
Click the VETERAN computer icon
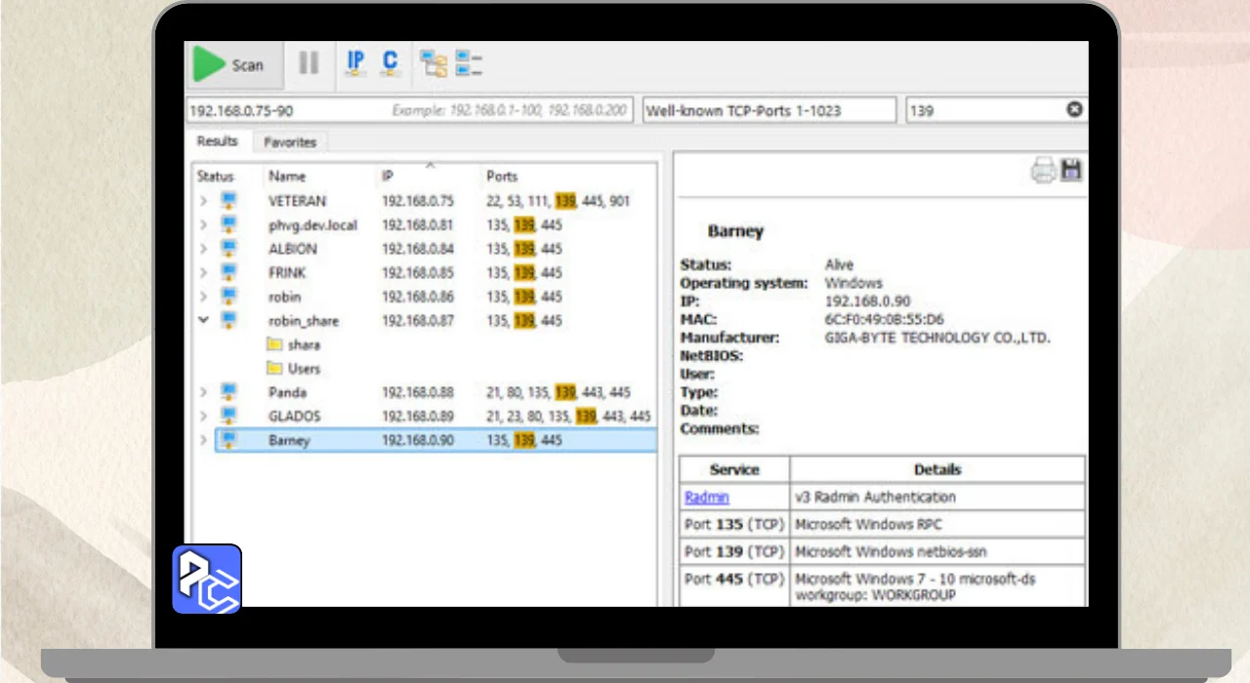(229, 201)
